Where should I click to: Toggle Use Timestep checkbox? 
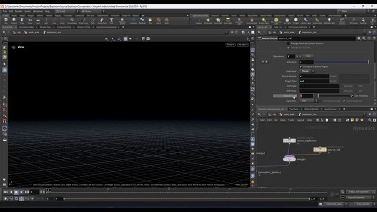click(x=352, y=96)
